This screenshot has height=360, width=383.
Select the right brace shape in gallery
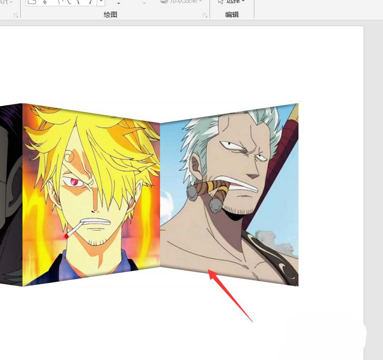pos(90,2)
